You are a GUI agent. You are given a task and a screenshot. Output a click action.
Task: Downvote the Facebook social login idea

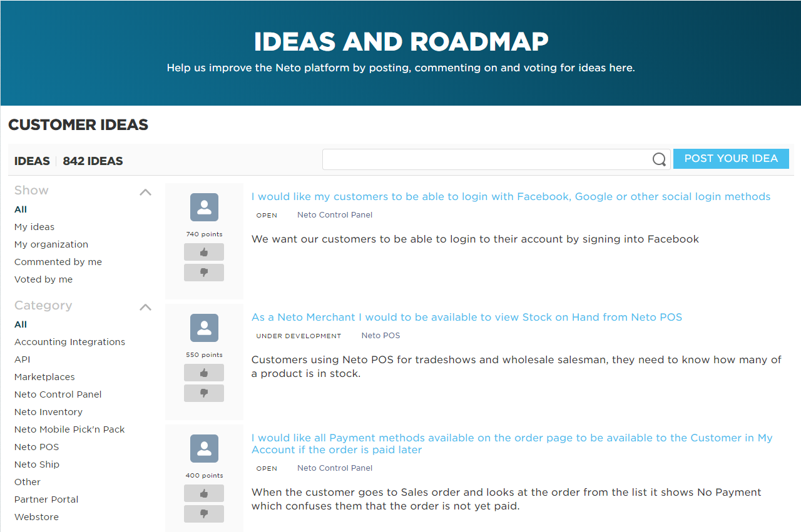(x=204, y=273)
